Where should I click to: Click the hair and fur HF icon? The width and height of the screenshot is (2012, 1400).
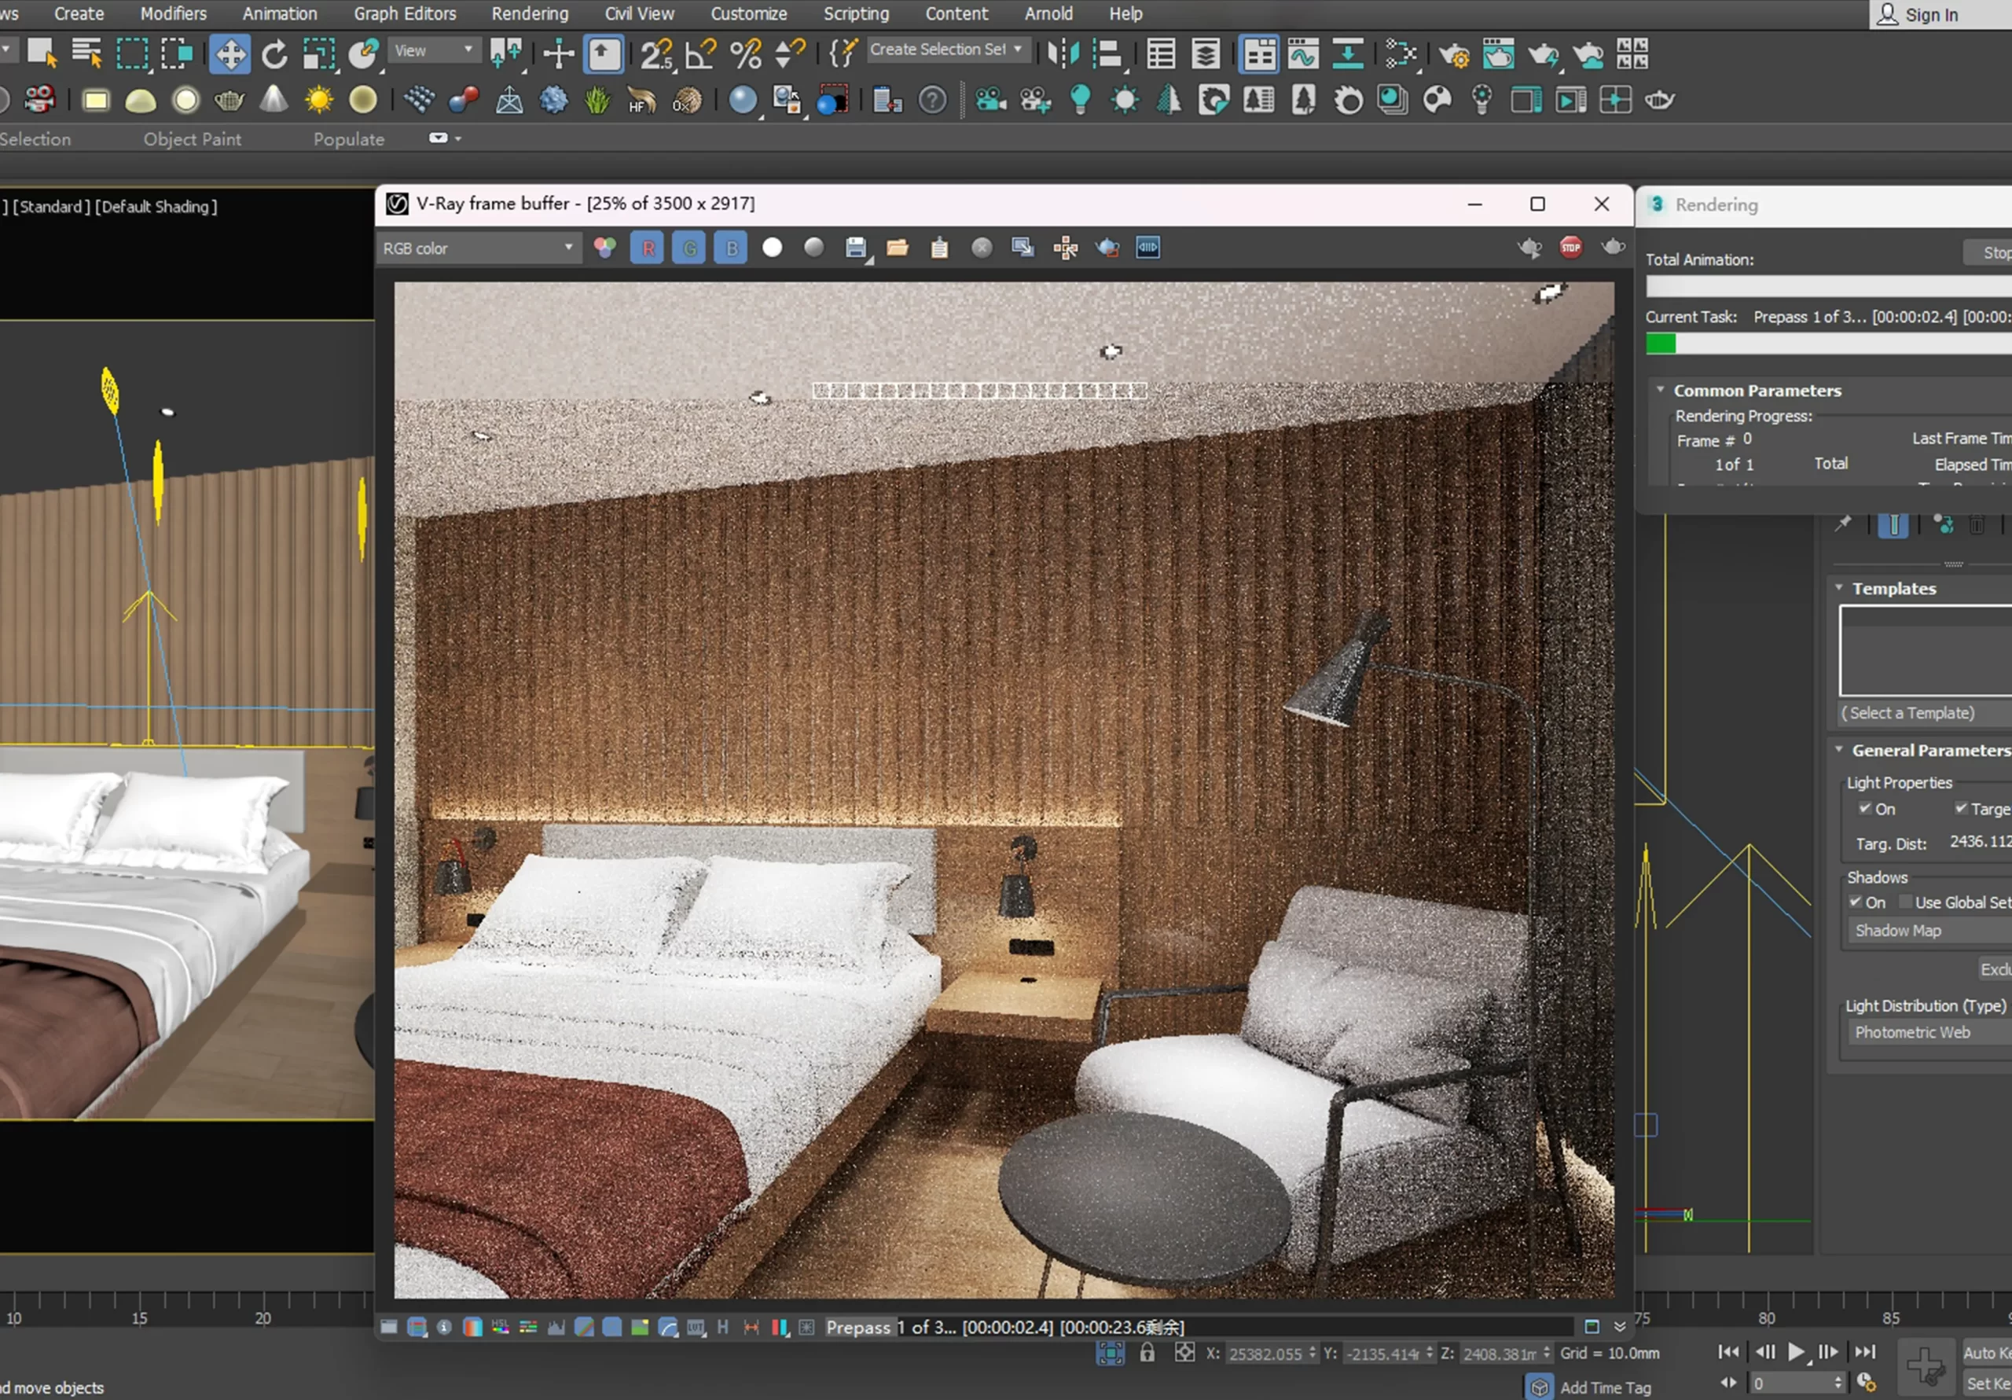(641, 100)
